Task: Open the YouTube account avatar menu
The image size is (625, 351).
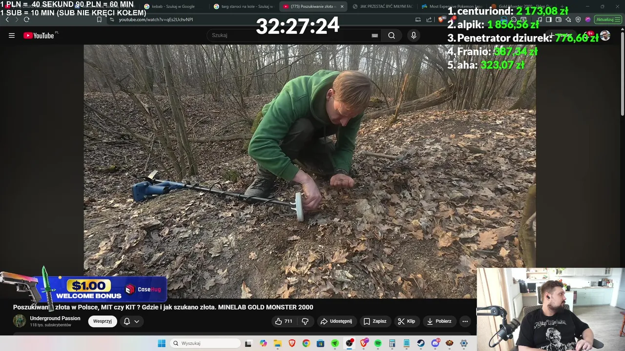Action: click(x=605, y=35)
